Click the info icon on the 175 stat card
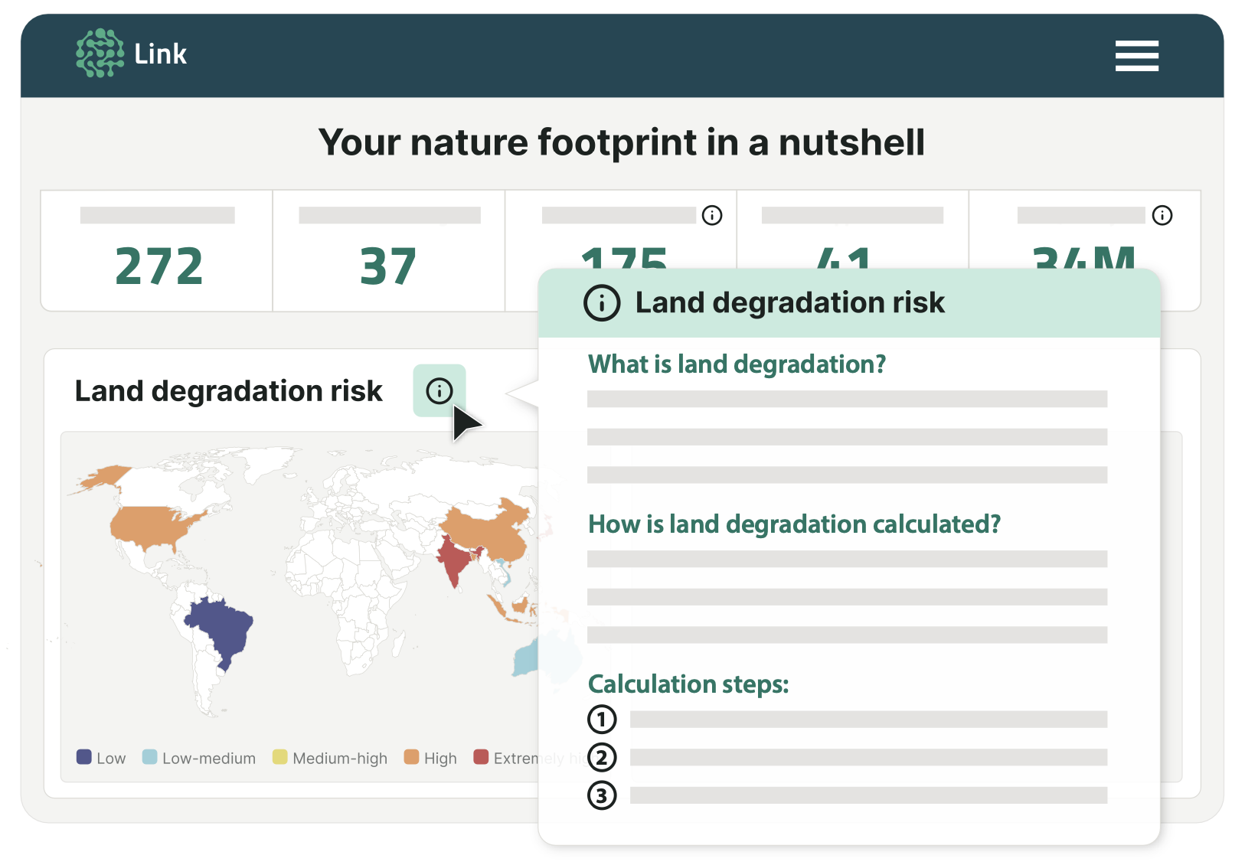Image resolution: width=1245 pixels, height=865 pixels. tap(712, 215)
